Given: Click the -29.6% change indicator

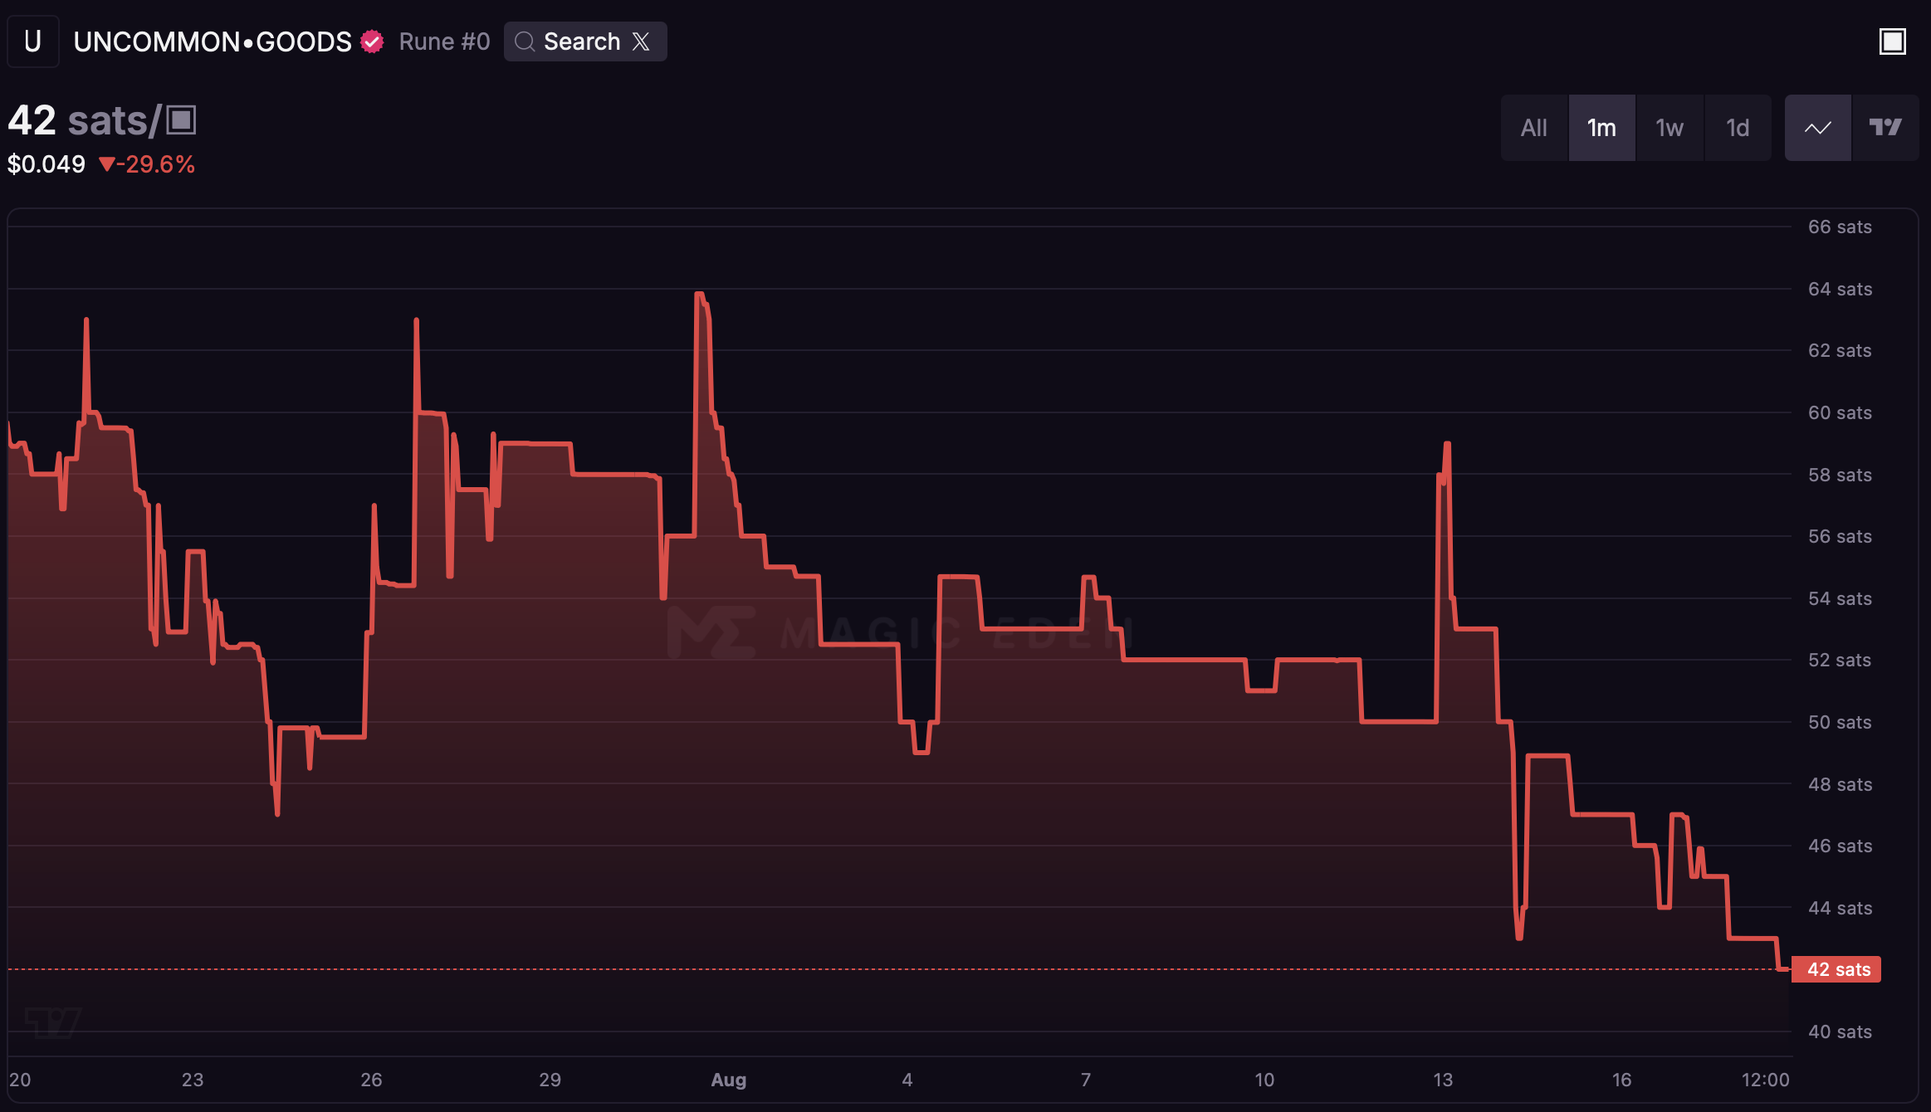Looking at the screenshot, I should 147,164.
